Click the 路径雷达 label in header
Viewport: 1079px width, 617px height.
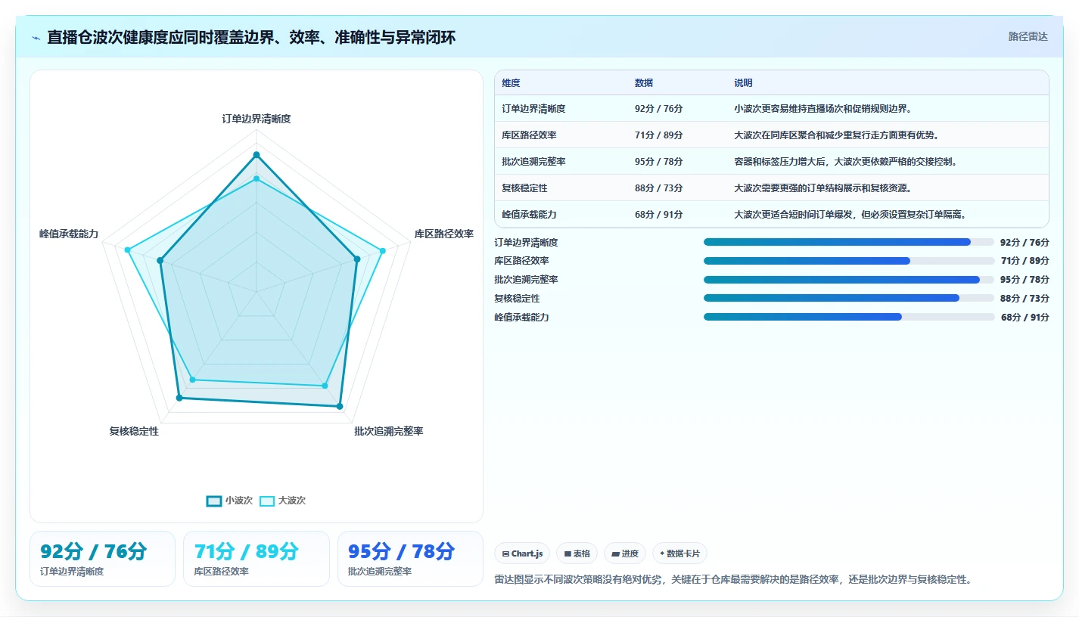(x=1028, y=36)
